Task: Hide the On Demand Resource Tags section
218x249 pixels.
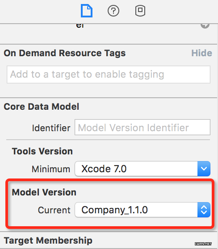Action: click(x=201, y=53)
